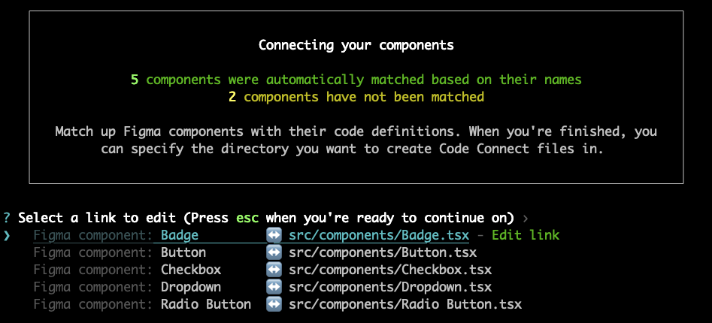712x323 pixels.
Task: Click the link arrow icon for Button
Action: coord(274,252)
